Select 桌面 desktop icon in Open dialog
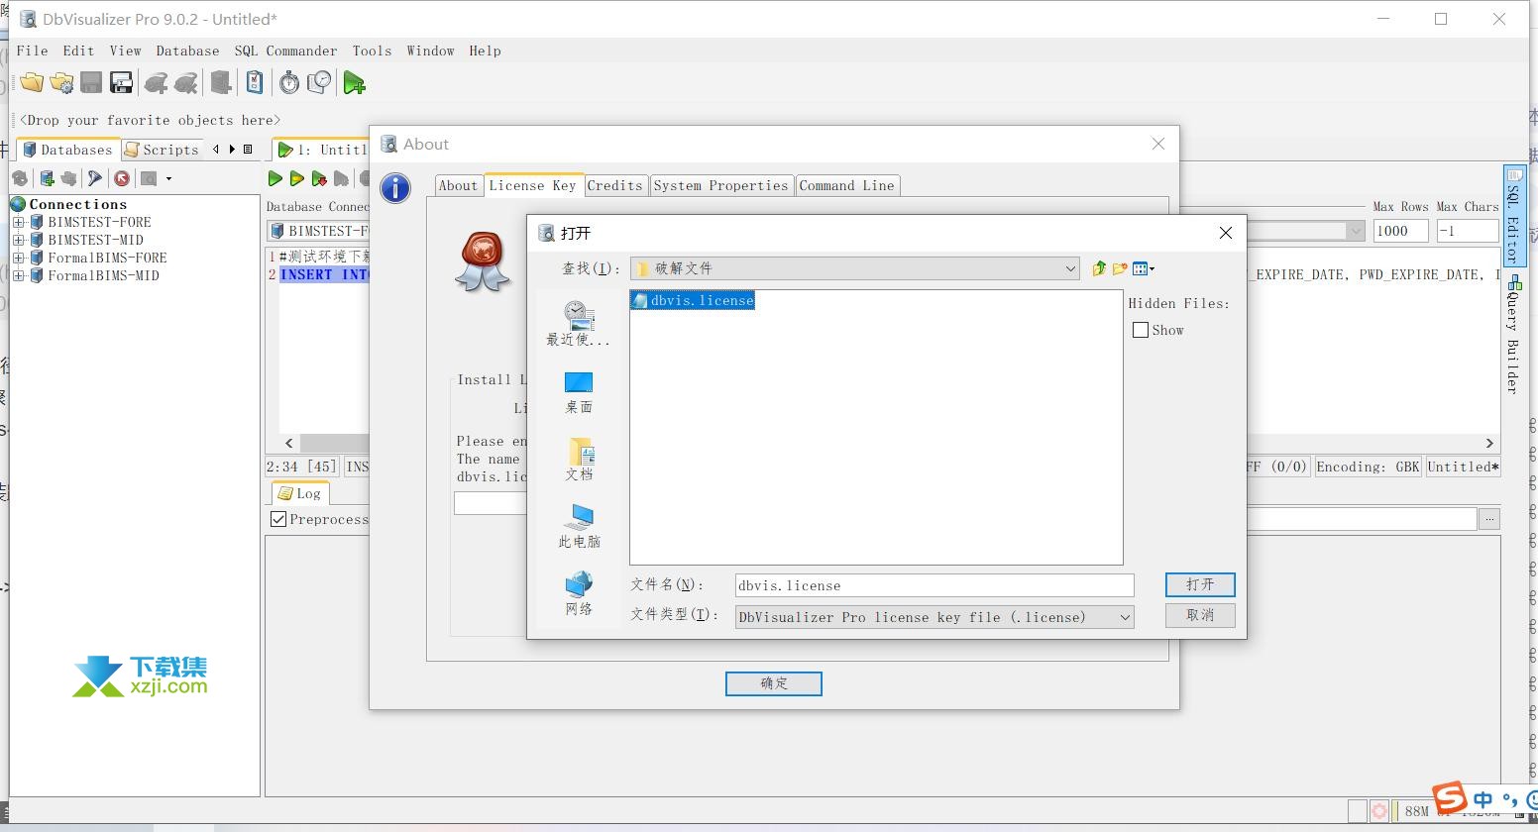1538x832 pixels. 579,392
